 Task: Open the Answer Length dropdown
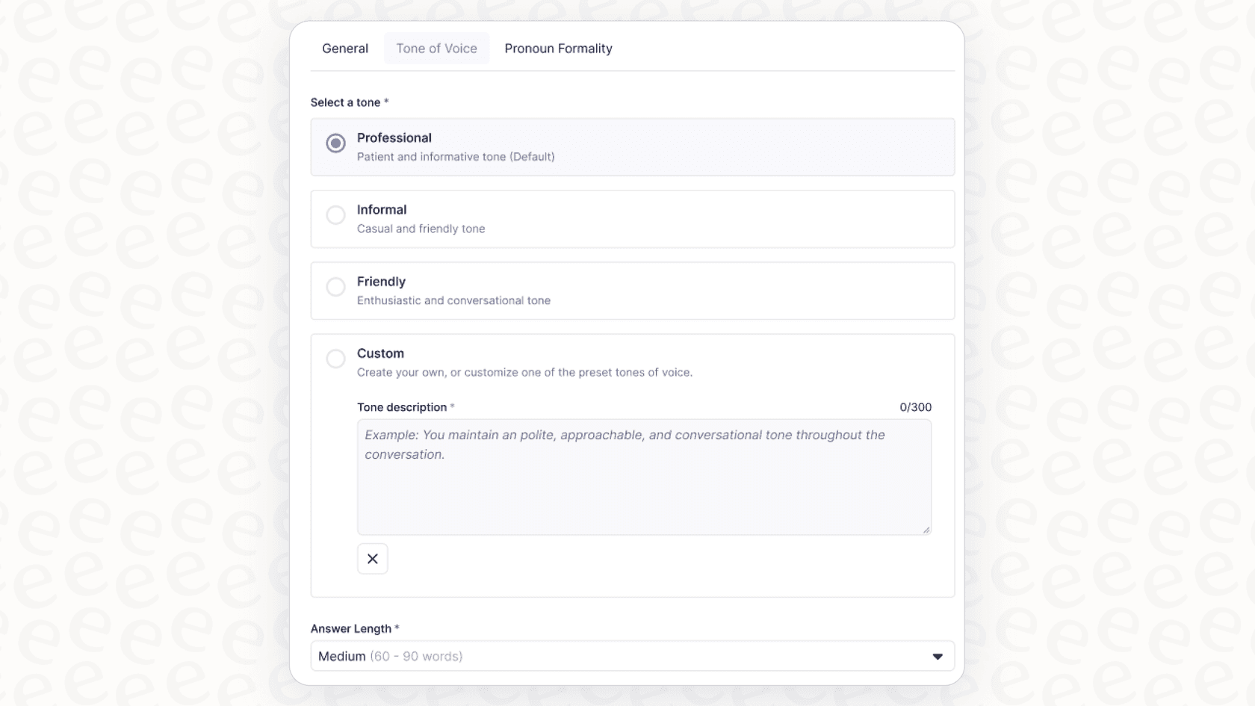tap(632, 656)
